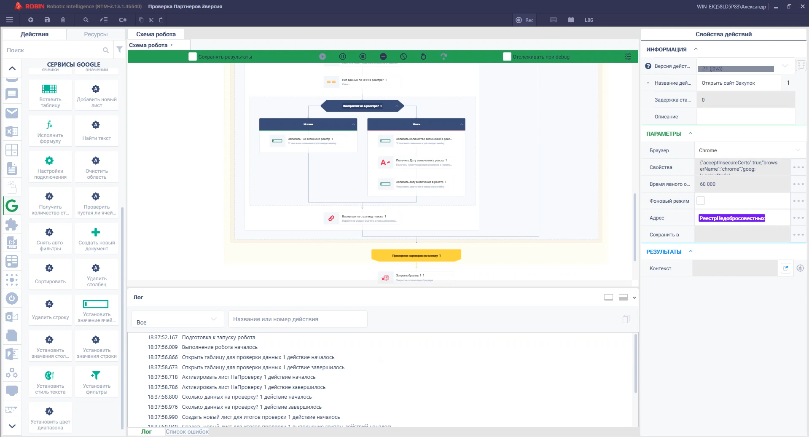
Task: Choose the Установить фильтры action
Action: point(97,382)
